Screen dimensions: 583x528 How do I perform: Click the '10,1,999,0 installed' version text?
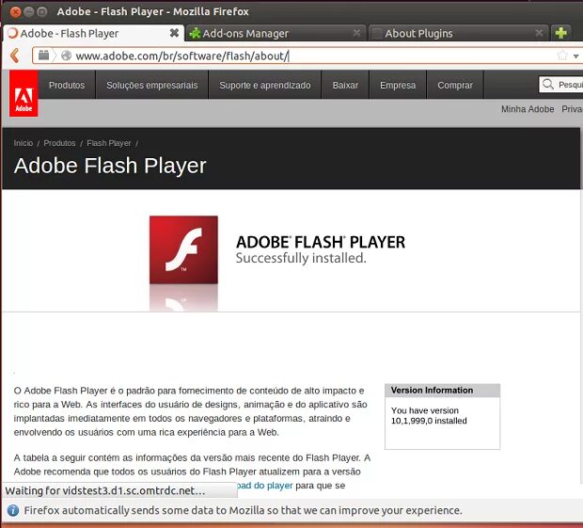click(x=429, y=421)
